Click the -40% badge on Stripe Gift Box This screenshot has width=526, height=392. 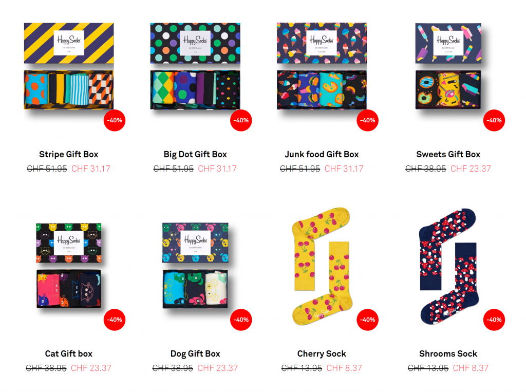tap(115, 120)
